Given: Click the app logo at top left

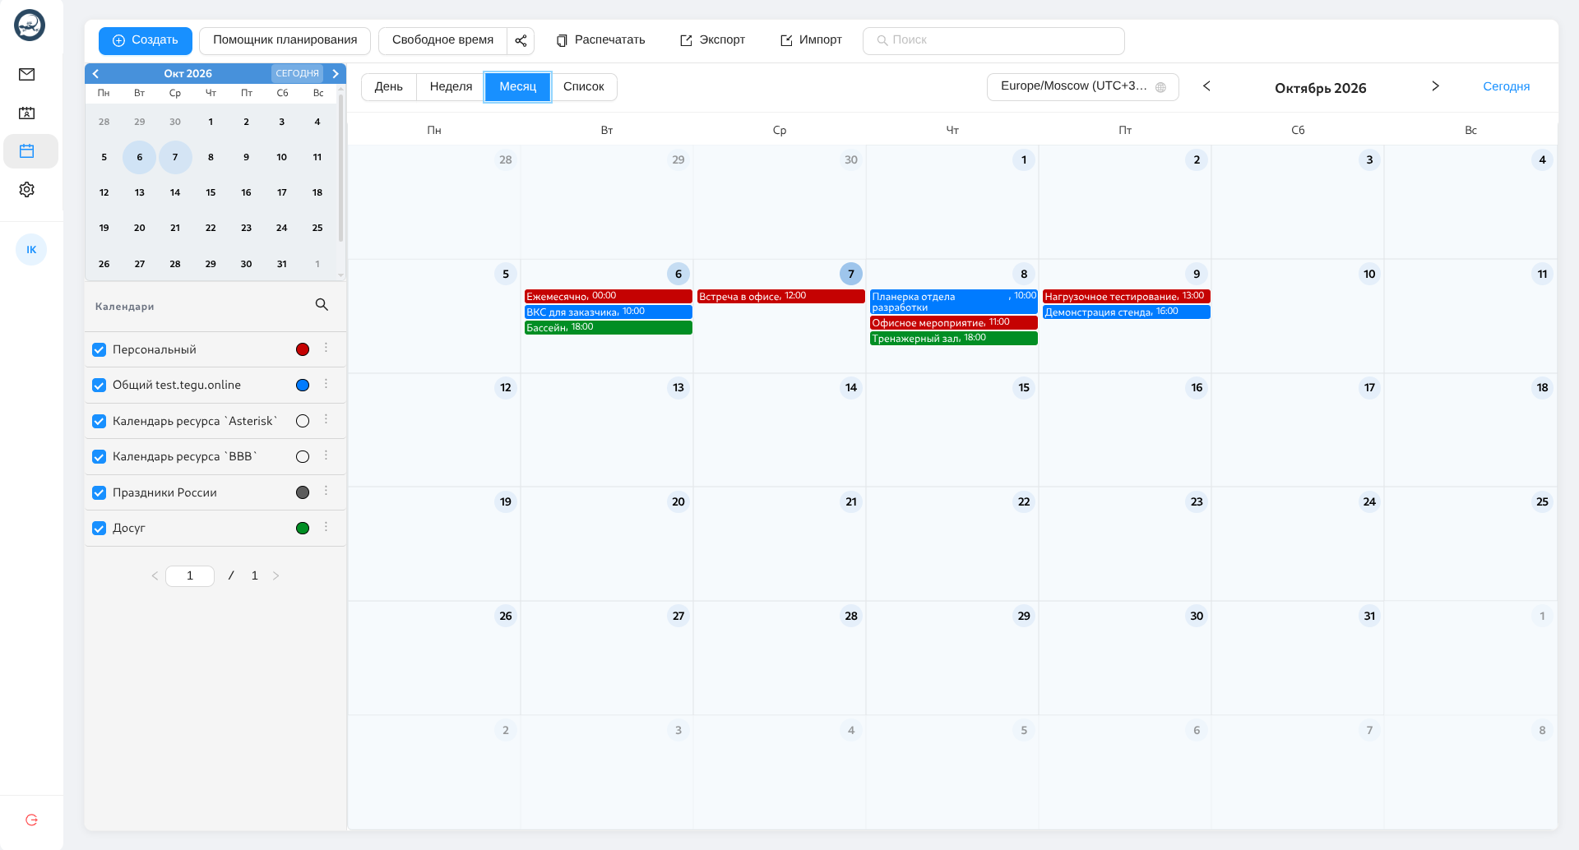Looking at the screenshot, I should coord(30,25).
